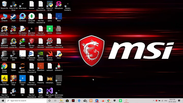Open the Mail app on taskbar
This screenshot has width=183, height=103.
click(85, 101)
